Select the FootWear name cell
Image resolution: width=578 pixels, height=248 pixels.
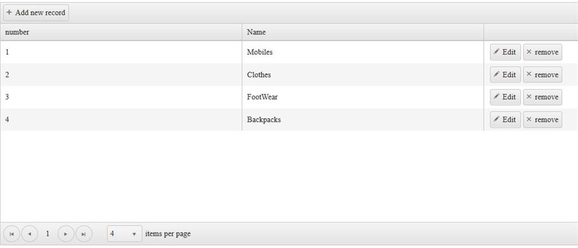click(262, 97)
